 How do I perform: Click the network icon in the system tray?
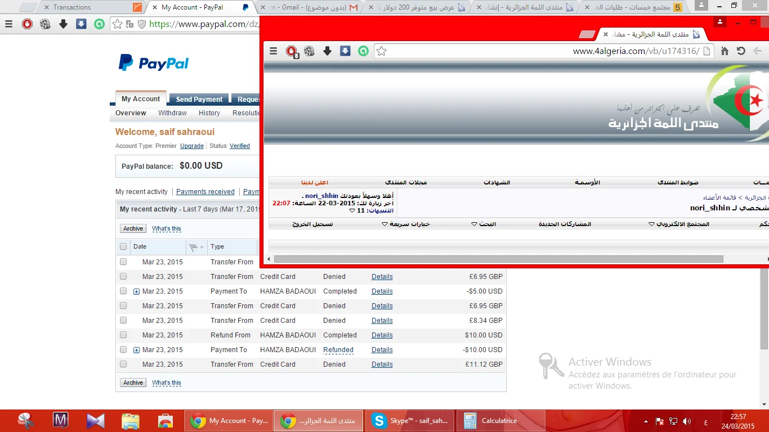673,421
